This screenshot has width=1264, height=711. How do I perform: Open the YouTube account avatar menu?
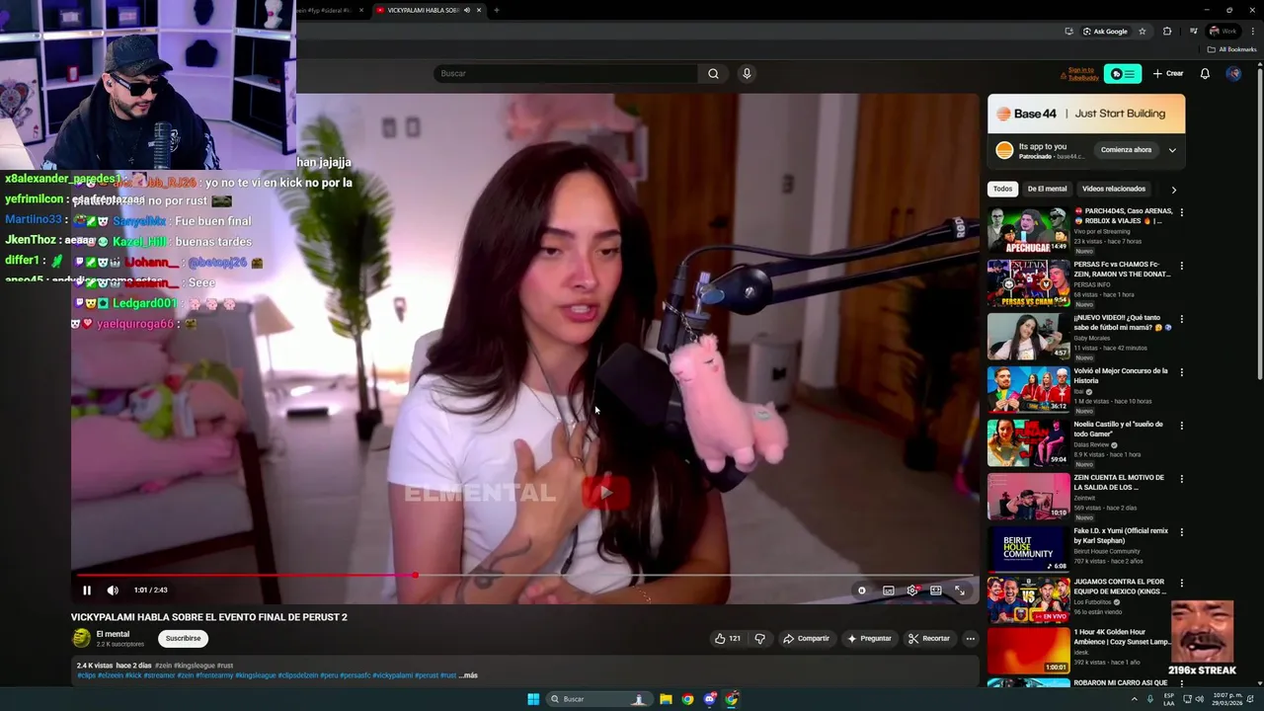pyautogui.click(x=1233, y=73)
